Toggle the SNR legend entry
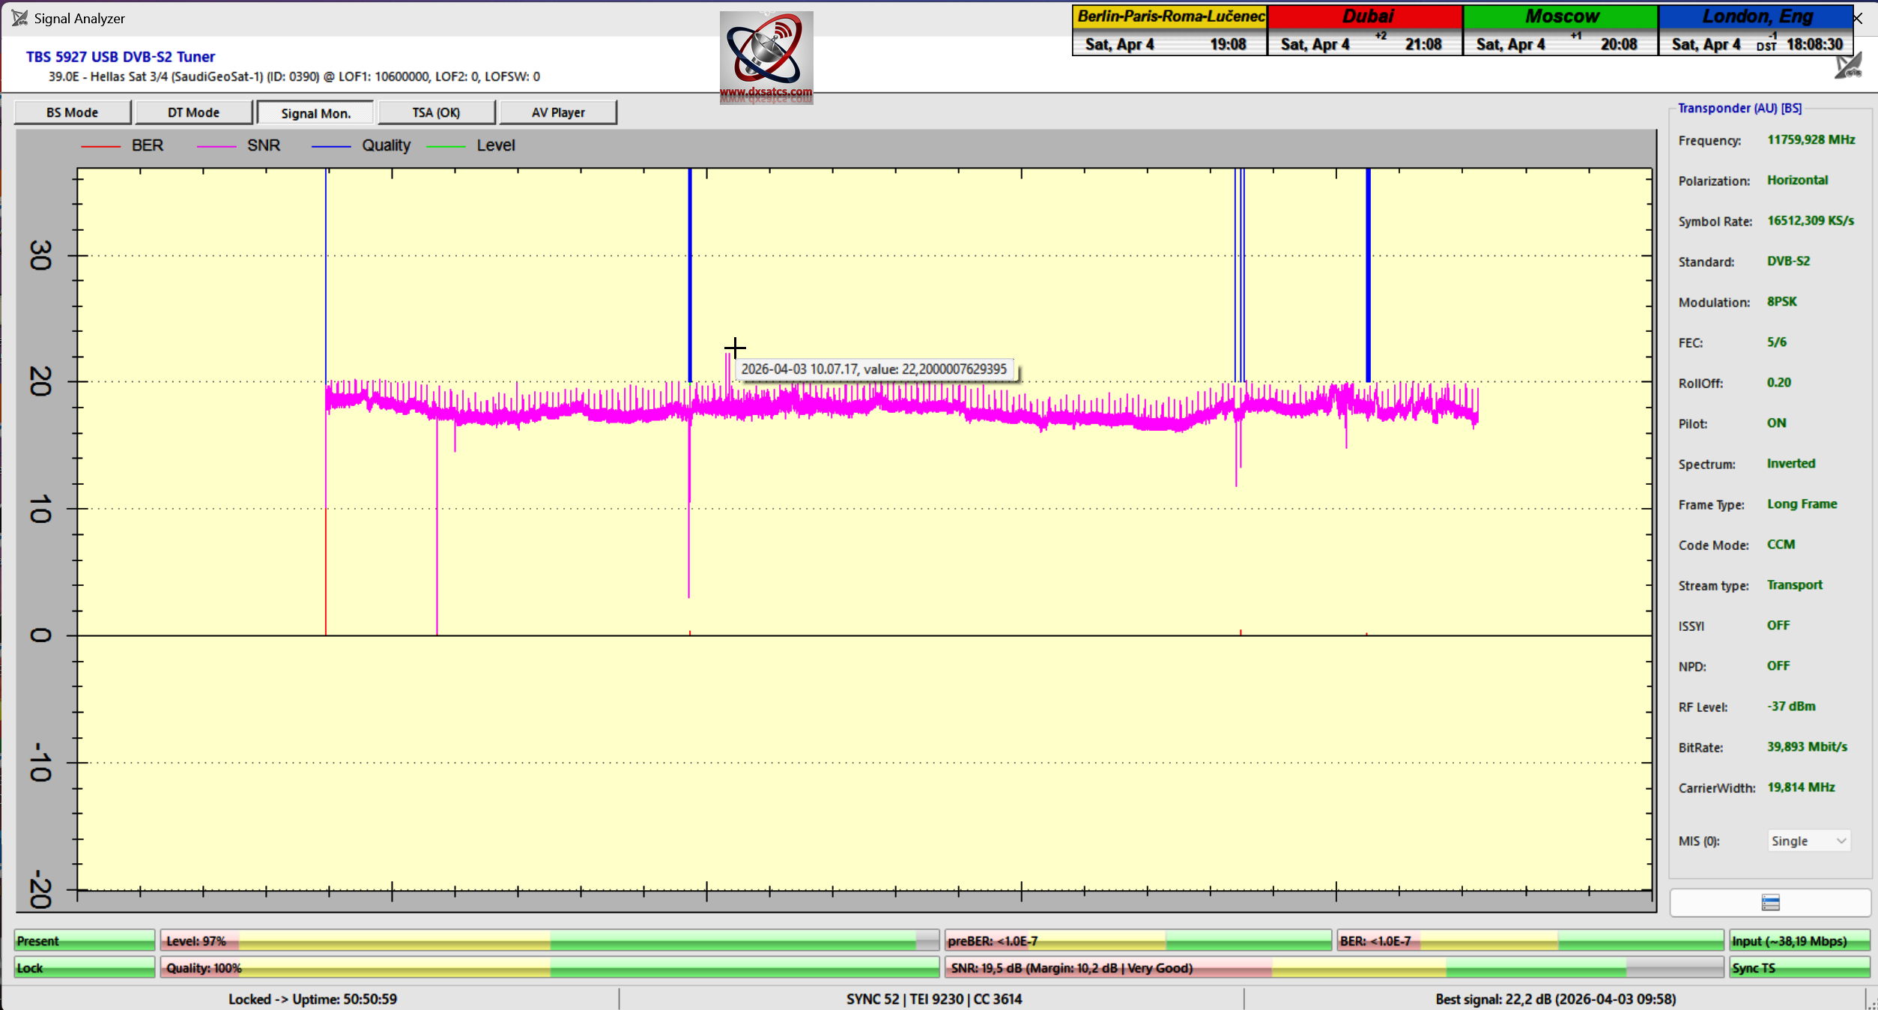The image size is (1878, 1010). (263, 145)
